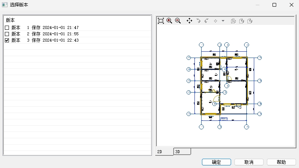Click the 选择版本 title bar icon
The height and width of the screenshot is (168, 299).
pos(5,5)
